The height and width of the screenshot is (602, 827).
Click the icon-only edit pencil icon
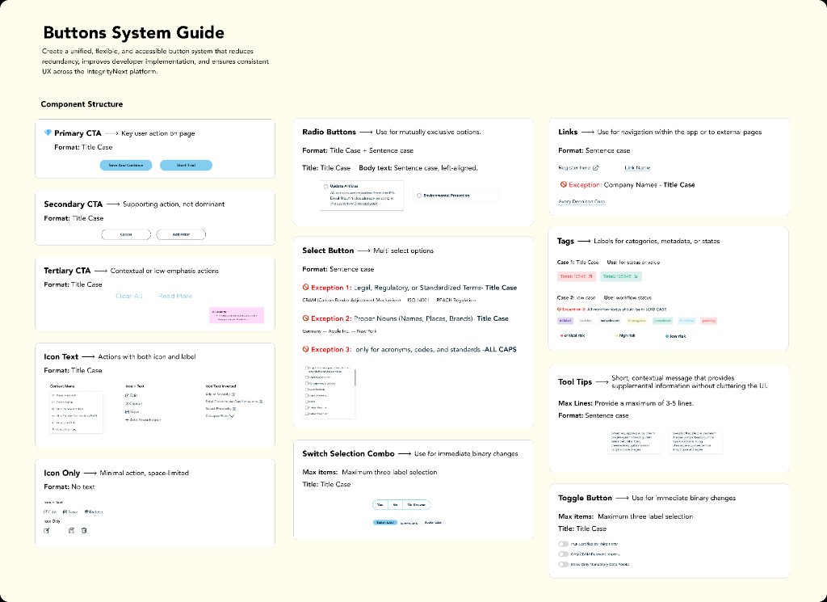(x=46, y=531)
